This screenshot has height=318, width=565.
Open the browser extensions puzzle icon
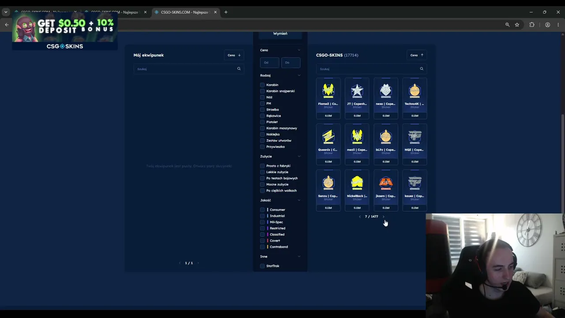532,25
